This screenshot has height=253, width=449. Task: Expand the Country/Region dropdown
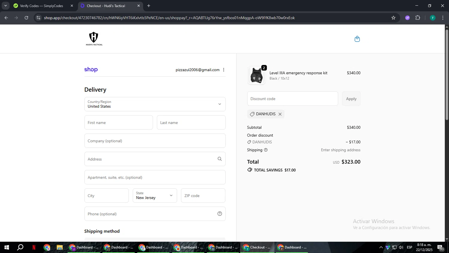coord(155,104)
